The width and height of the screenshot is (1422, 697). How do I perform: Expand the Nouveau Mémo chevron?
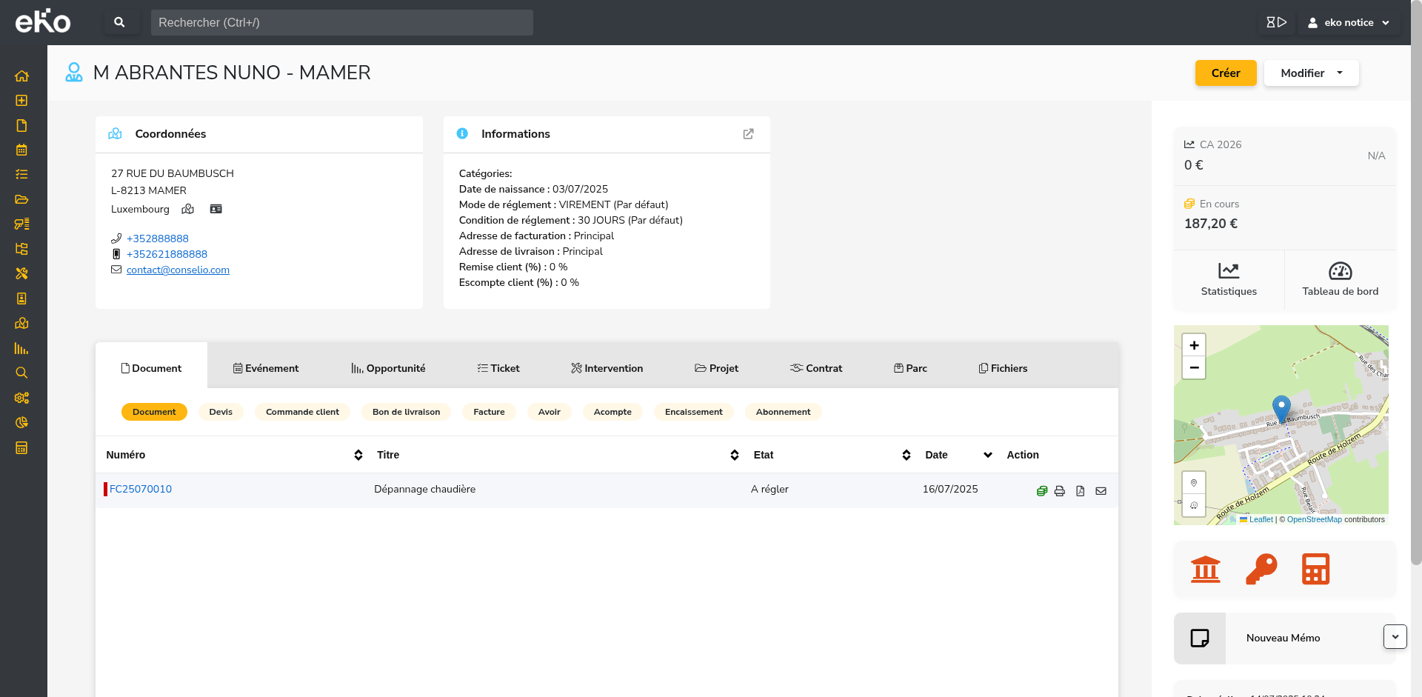pyautogui.click(x=1395, y=636)
